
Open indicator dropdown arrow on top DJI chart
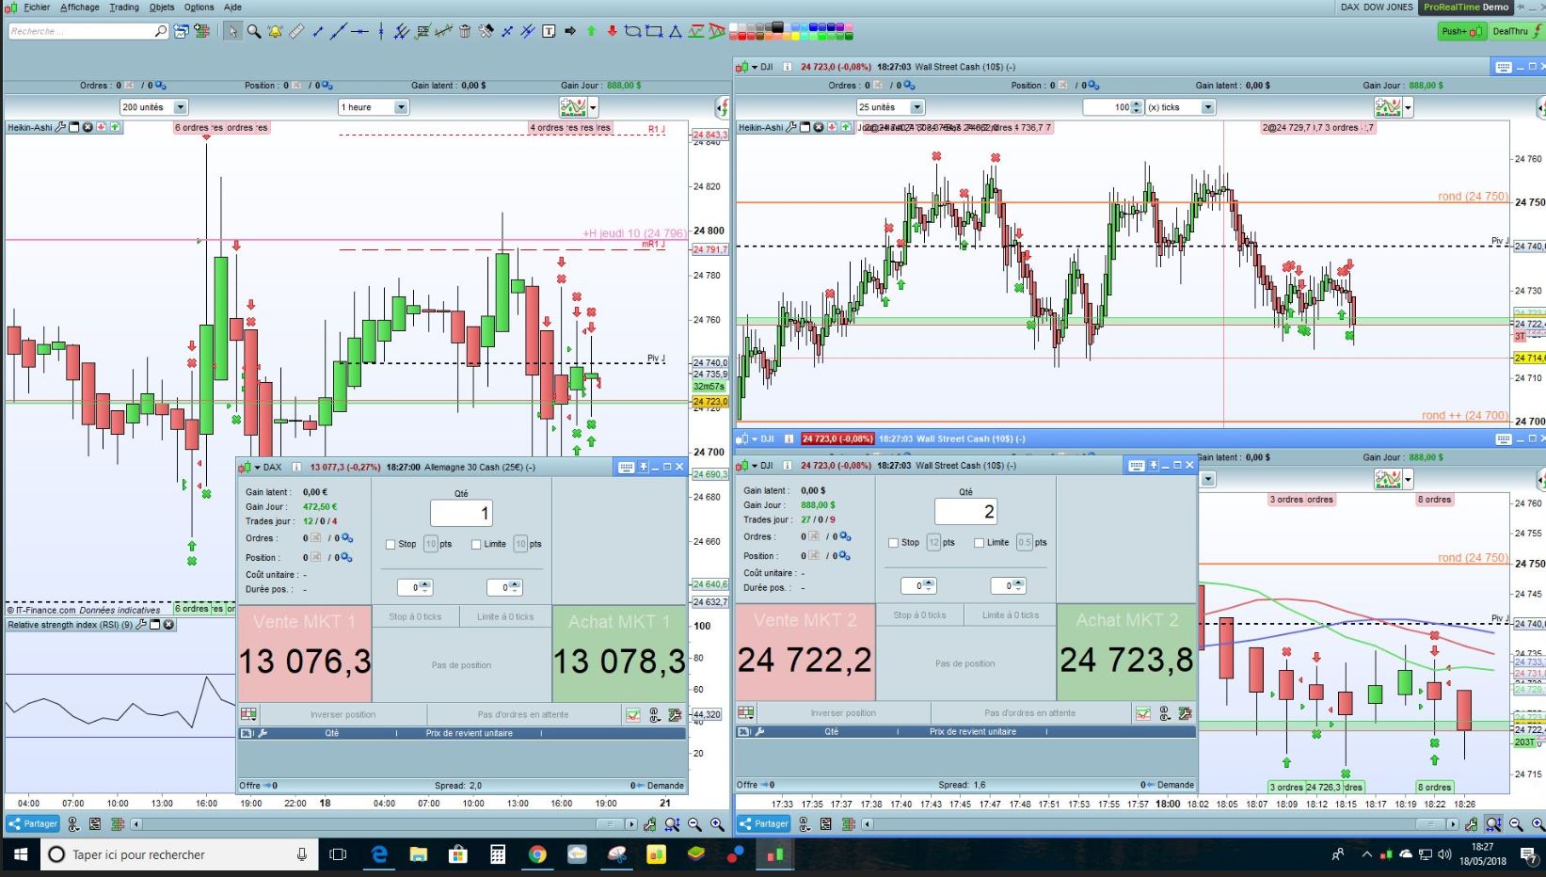click(1408, 107)
